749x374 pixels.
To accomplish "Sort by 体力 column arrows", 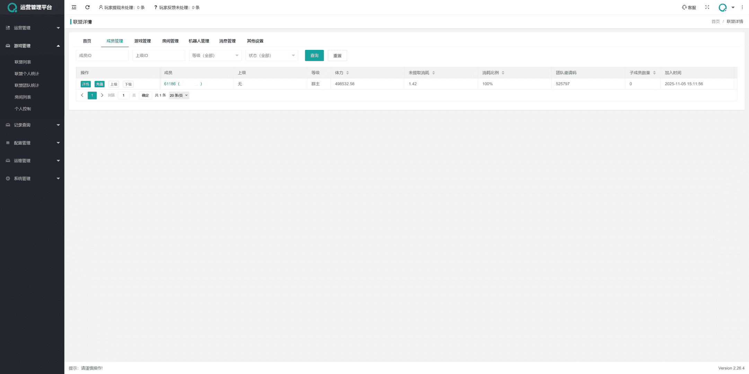I will tap(347, 73).
